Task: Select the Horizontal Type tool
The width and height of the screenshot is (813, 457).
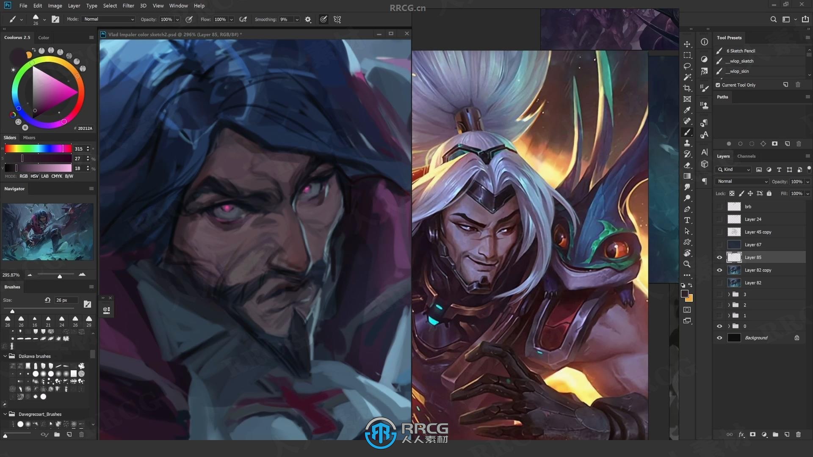Action: (687, 220)
